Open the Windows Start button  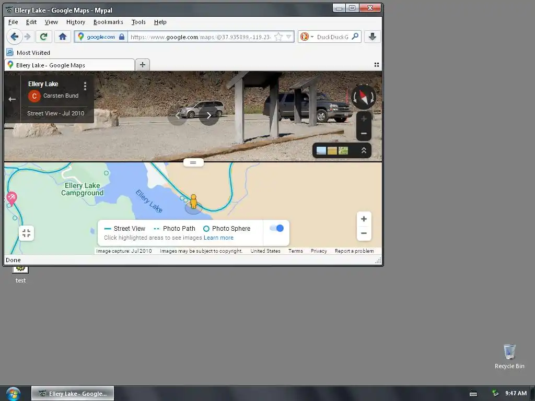[13, 394]
